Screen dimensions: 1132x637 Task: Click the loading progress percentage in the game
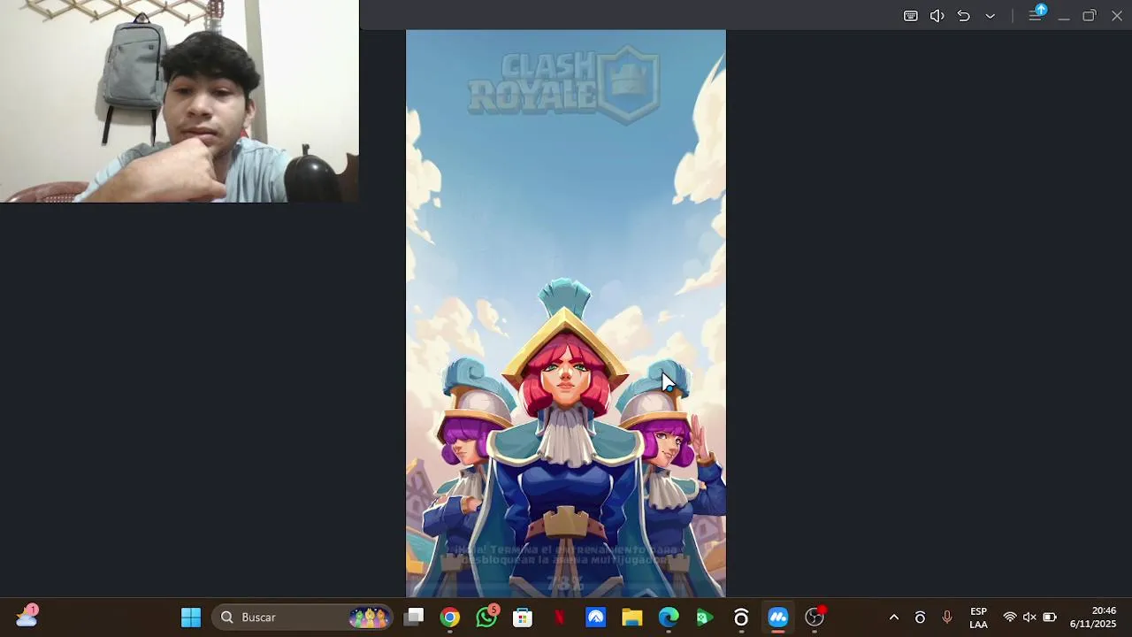pos(565,583)
